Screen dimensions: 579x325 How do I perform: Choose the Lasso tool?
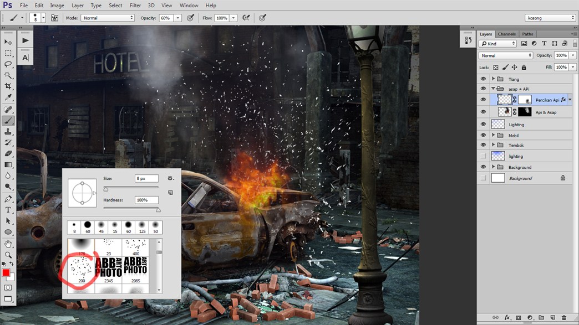point(8,64)
